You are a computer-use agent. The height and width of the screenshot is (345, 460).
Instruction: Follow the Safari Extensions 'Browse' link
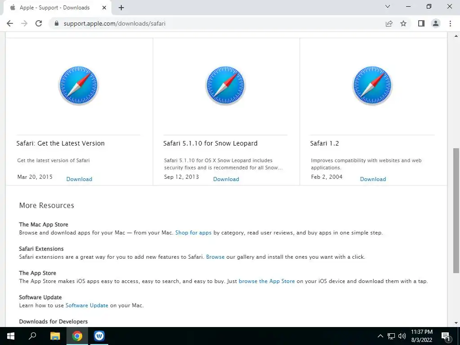215,257
